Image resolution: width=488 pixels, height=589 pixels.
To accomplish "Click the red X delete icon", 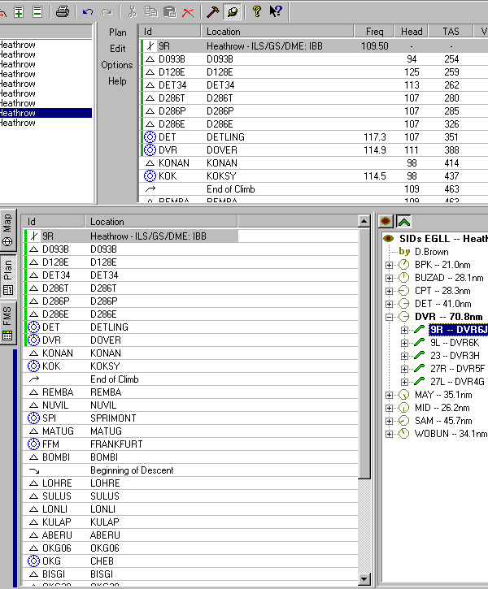I will (x=189, y=11).
